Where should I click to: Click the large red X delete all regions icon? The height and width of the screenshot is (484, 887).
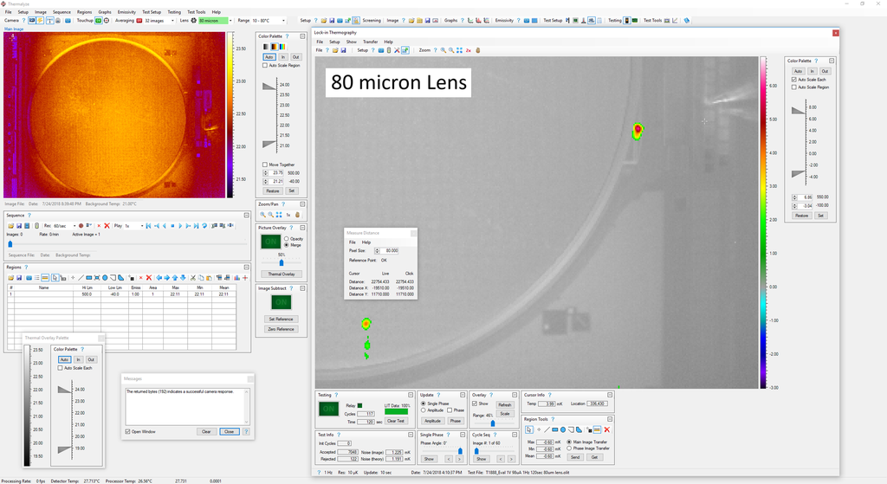coord(149,278)
